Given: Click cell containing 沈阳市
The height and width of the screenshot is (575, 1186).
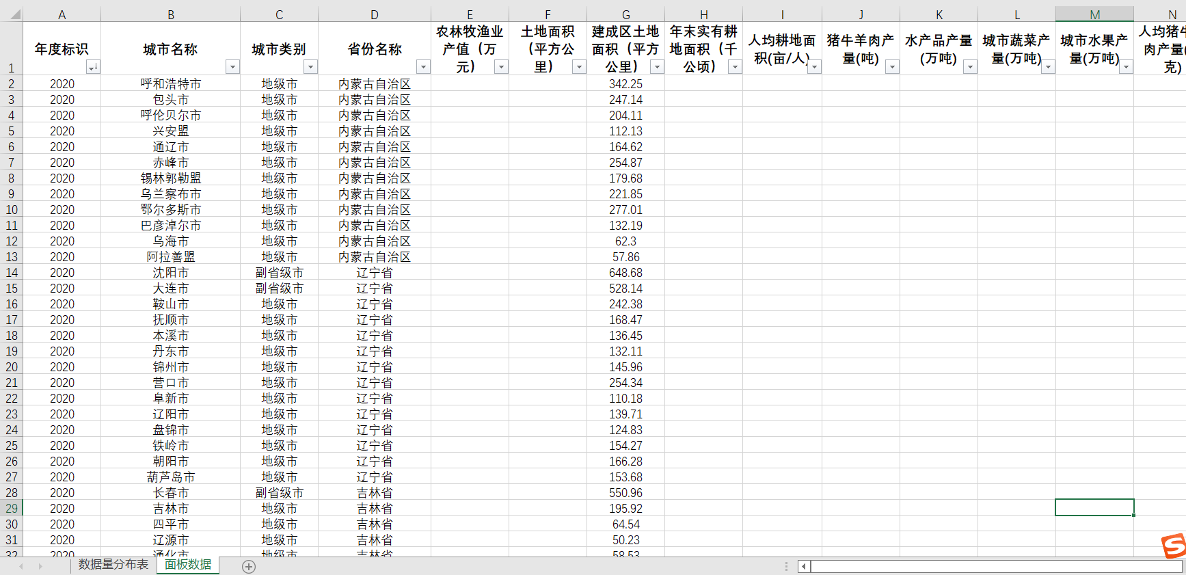Looking at the screenshot, I should click(x=170, y=273).
